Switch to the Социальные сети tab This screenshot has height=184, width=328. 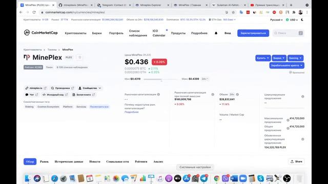[x=117, y=162]
